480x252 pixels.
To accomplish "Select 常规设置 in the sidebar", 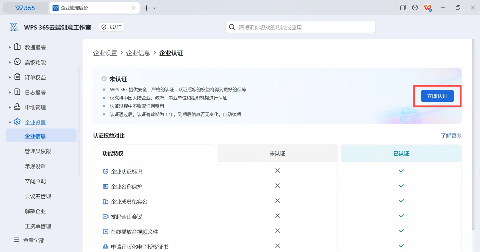I will tap(35, 166).
